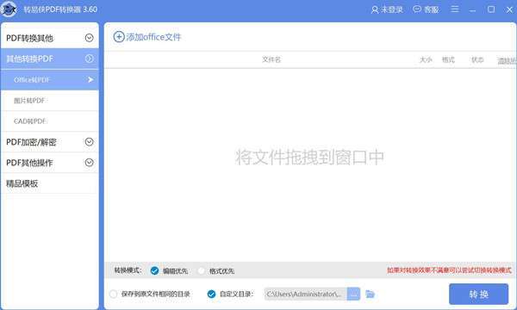This screenshot has height=310, width=517.
Task: Click the 转换 convert button
Action: point(478,294)
